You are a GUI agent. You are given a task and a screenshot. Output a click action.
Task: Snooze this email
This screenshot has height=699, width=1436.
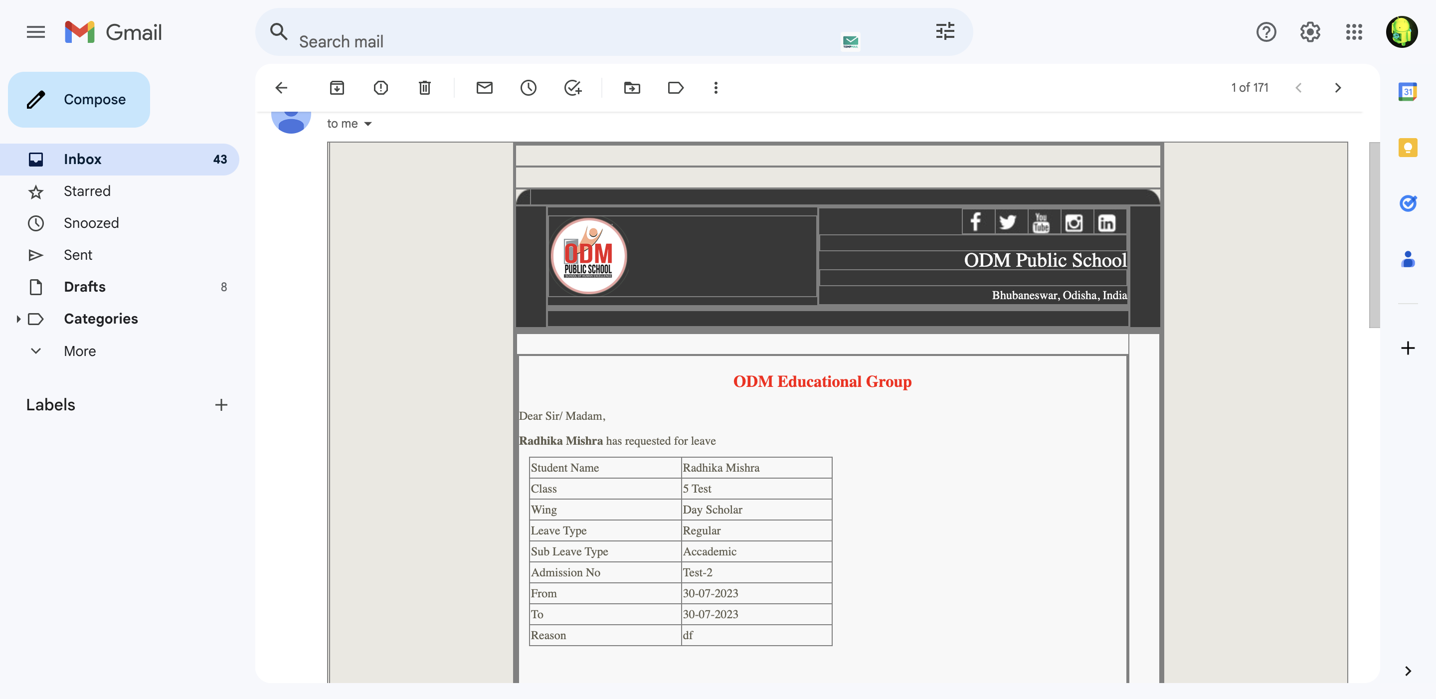point(529,88)
